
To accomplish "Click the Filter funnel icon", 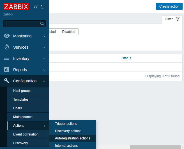I will [x=177, y=19].
